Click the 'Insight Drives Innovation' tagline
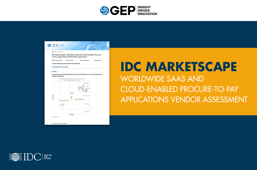 pos(147,11)
